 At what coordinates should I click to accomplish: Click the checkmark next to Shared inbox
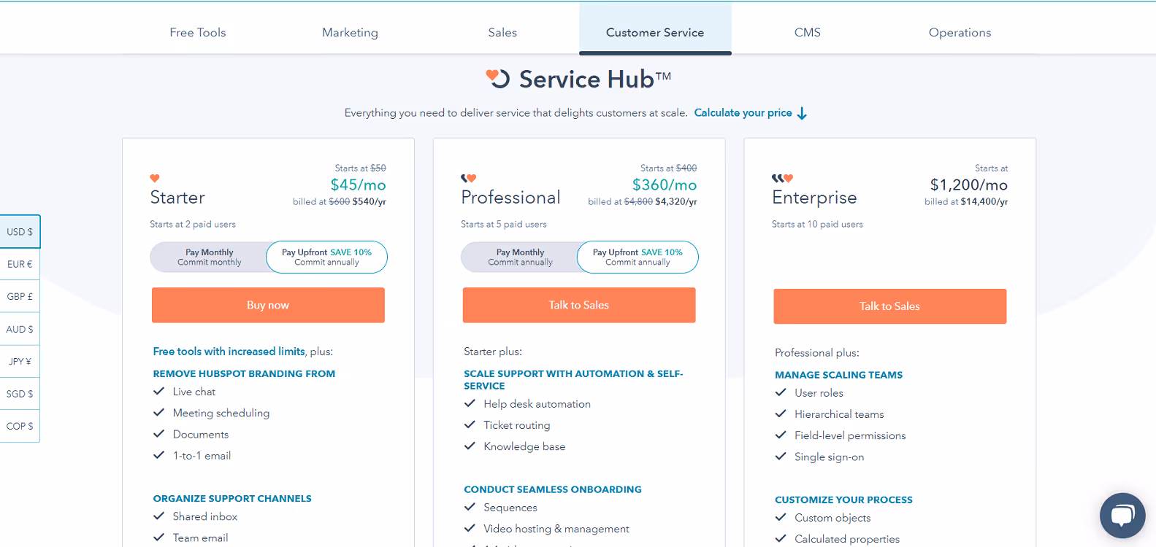pos(158,516)
